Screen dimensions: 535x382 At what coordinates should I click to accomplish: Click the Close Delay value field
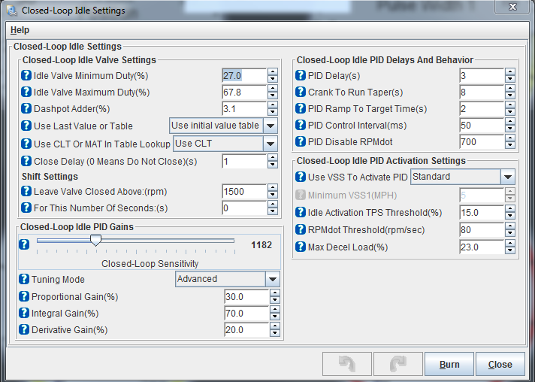[x=244, y=161]
